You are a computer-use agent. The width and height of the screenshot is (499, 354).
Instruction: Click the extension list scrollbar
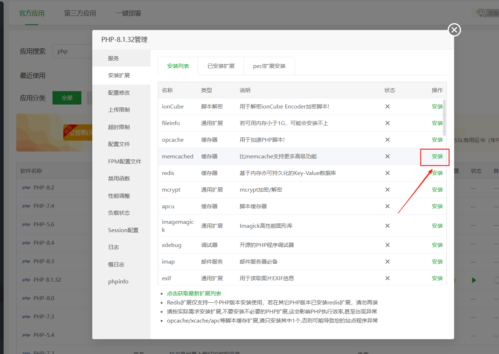[444, 118]
